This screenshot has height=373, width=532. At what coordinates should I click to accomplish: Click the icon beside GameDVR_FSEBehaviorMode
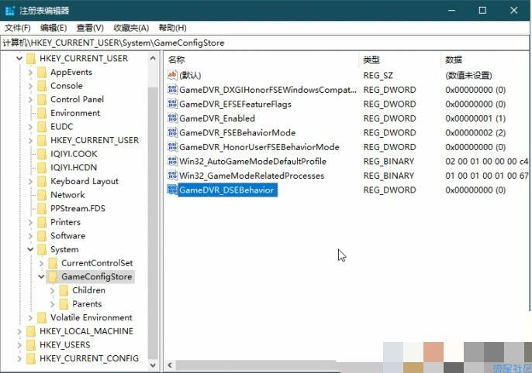[172, 132]
